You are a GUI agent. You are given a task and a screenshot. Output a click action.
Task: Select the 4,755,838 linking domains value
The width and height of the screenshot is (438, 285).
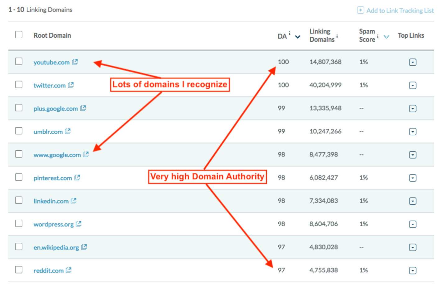(x=323, y=270)
